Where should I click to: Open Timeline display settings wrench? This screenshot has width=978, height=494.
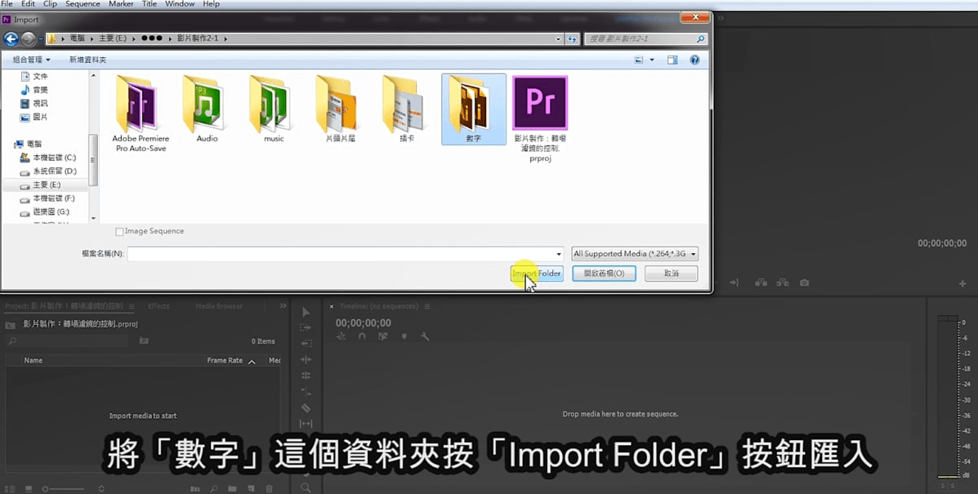[425, 336]
